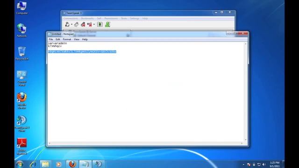This screenshot has height=168, width=299.
Task: Open TeamSpeak Connections menu
Action: click(71, 18)
